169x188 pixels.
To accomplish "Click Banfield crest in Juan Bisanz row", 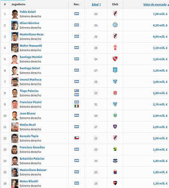I will (115, 115).
